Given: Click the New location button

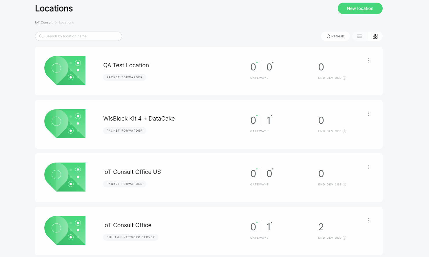Looking at the screenshot, I should coord(360,8).
